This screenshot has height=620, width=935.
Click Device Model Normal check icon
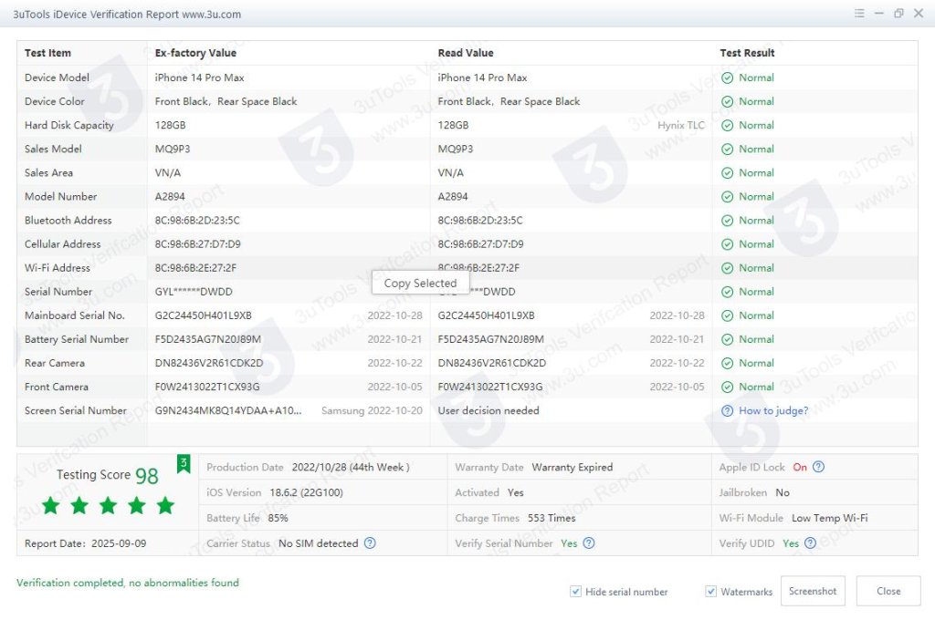click(727, 78)
